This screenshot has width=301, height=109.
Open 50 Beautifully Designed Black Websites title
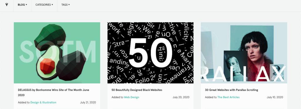137,90
